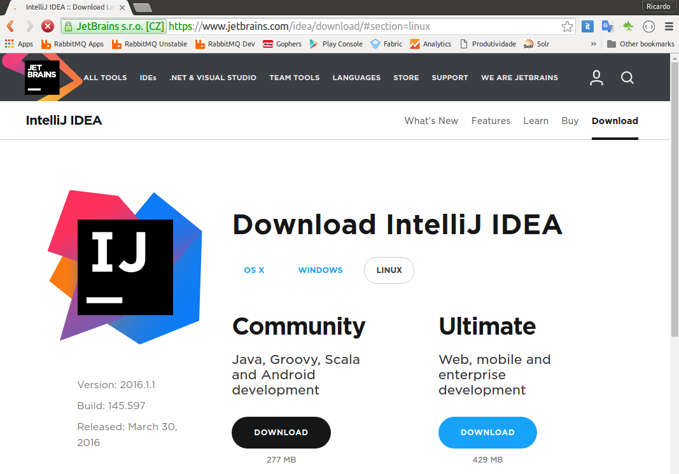Select the 'Build: 145.597' text
Image resolution: width=679 pixels, height=474 pixels.
pos(111,406)
